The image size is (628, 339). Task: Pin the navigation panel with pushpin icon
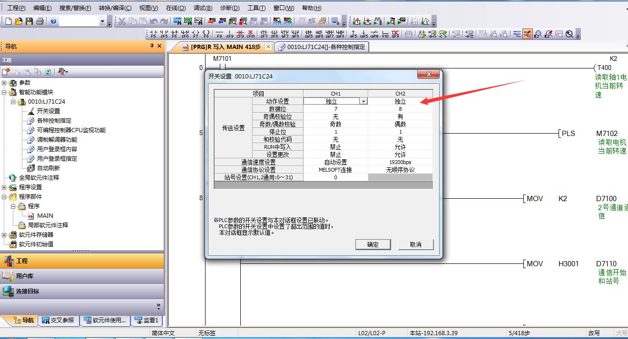(152, 46)
